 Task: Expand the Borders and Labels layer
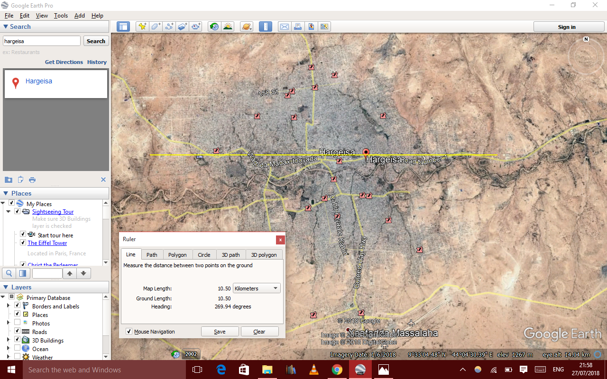(x=8, y=306)
